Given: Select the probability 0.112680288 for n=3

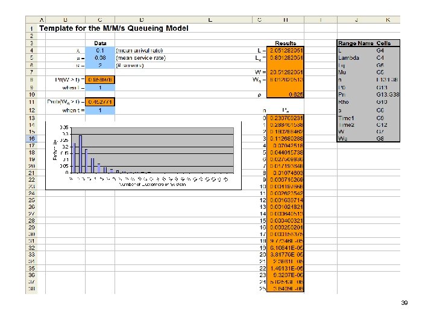Looking at the screenshot, I should tap(285, 138).
